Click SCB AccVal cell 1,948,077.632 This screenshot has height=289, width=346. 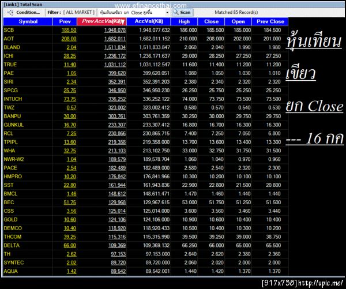(155, 30)
